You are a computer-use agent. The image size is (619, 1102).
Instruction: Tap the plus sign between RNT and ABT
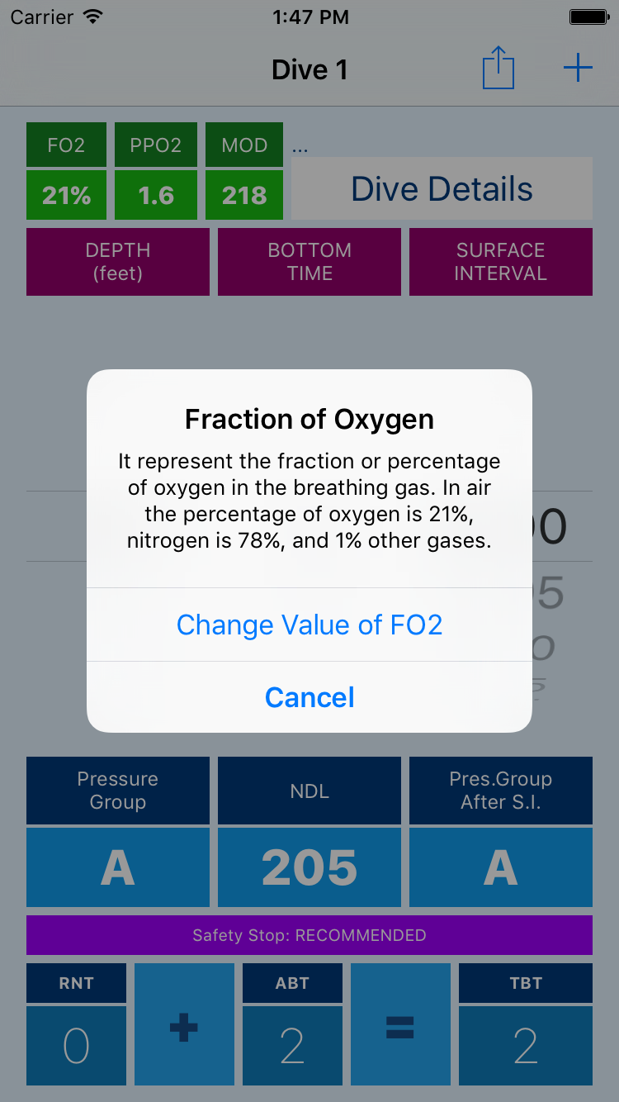coord(183,1024)
